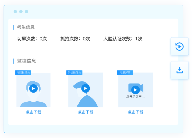Play the 手机摄像头 video
Viewport: 196px width, 138px height.
click(x=86, y=88)
